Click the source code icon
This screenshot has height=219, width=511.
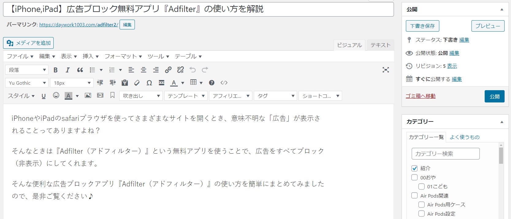tap(224, 83)
